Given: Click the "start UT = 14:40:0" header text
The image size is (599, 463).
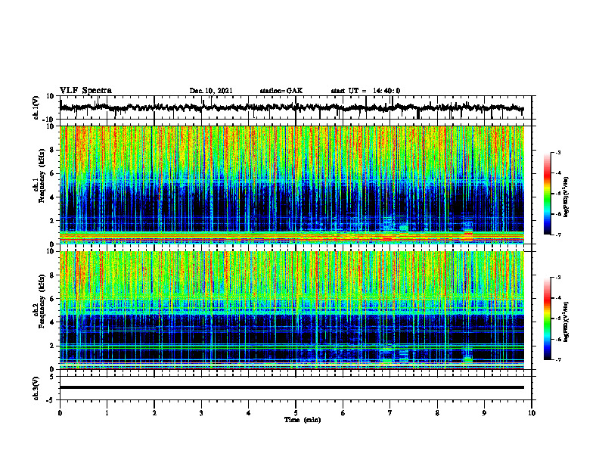Looking at the screenshot, I should 365,91.
